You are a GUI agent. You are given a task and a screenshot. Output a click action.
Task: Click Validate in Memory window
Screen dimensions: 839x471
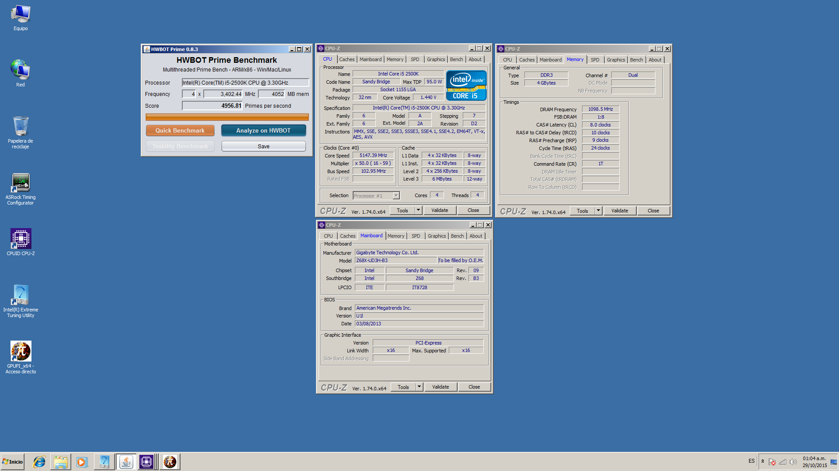click(x=620, y=211)
